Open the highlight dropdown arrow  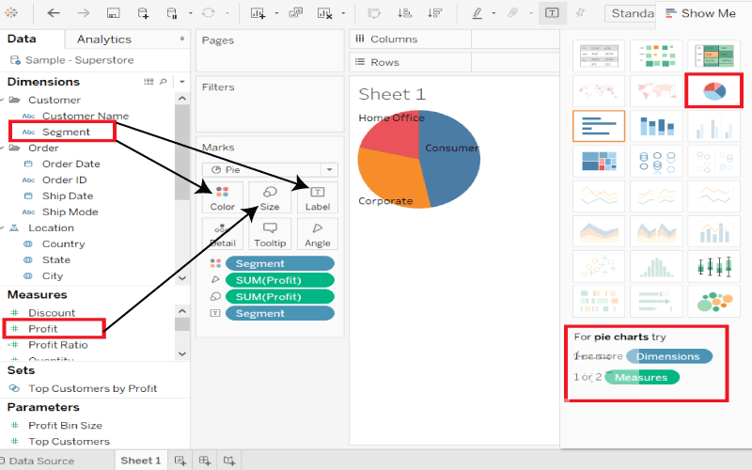point(493,13)
